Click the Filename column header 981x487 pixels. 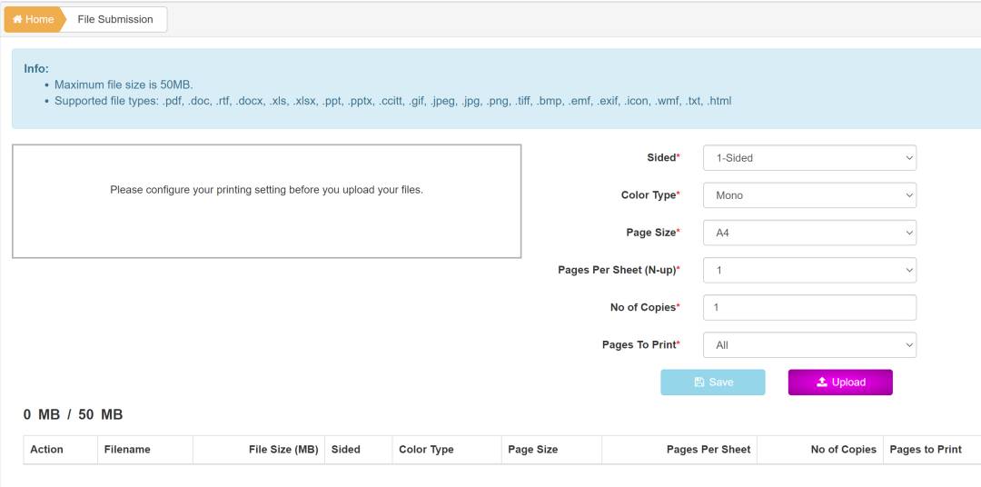(x=127, y=449)
